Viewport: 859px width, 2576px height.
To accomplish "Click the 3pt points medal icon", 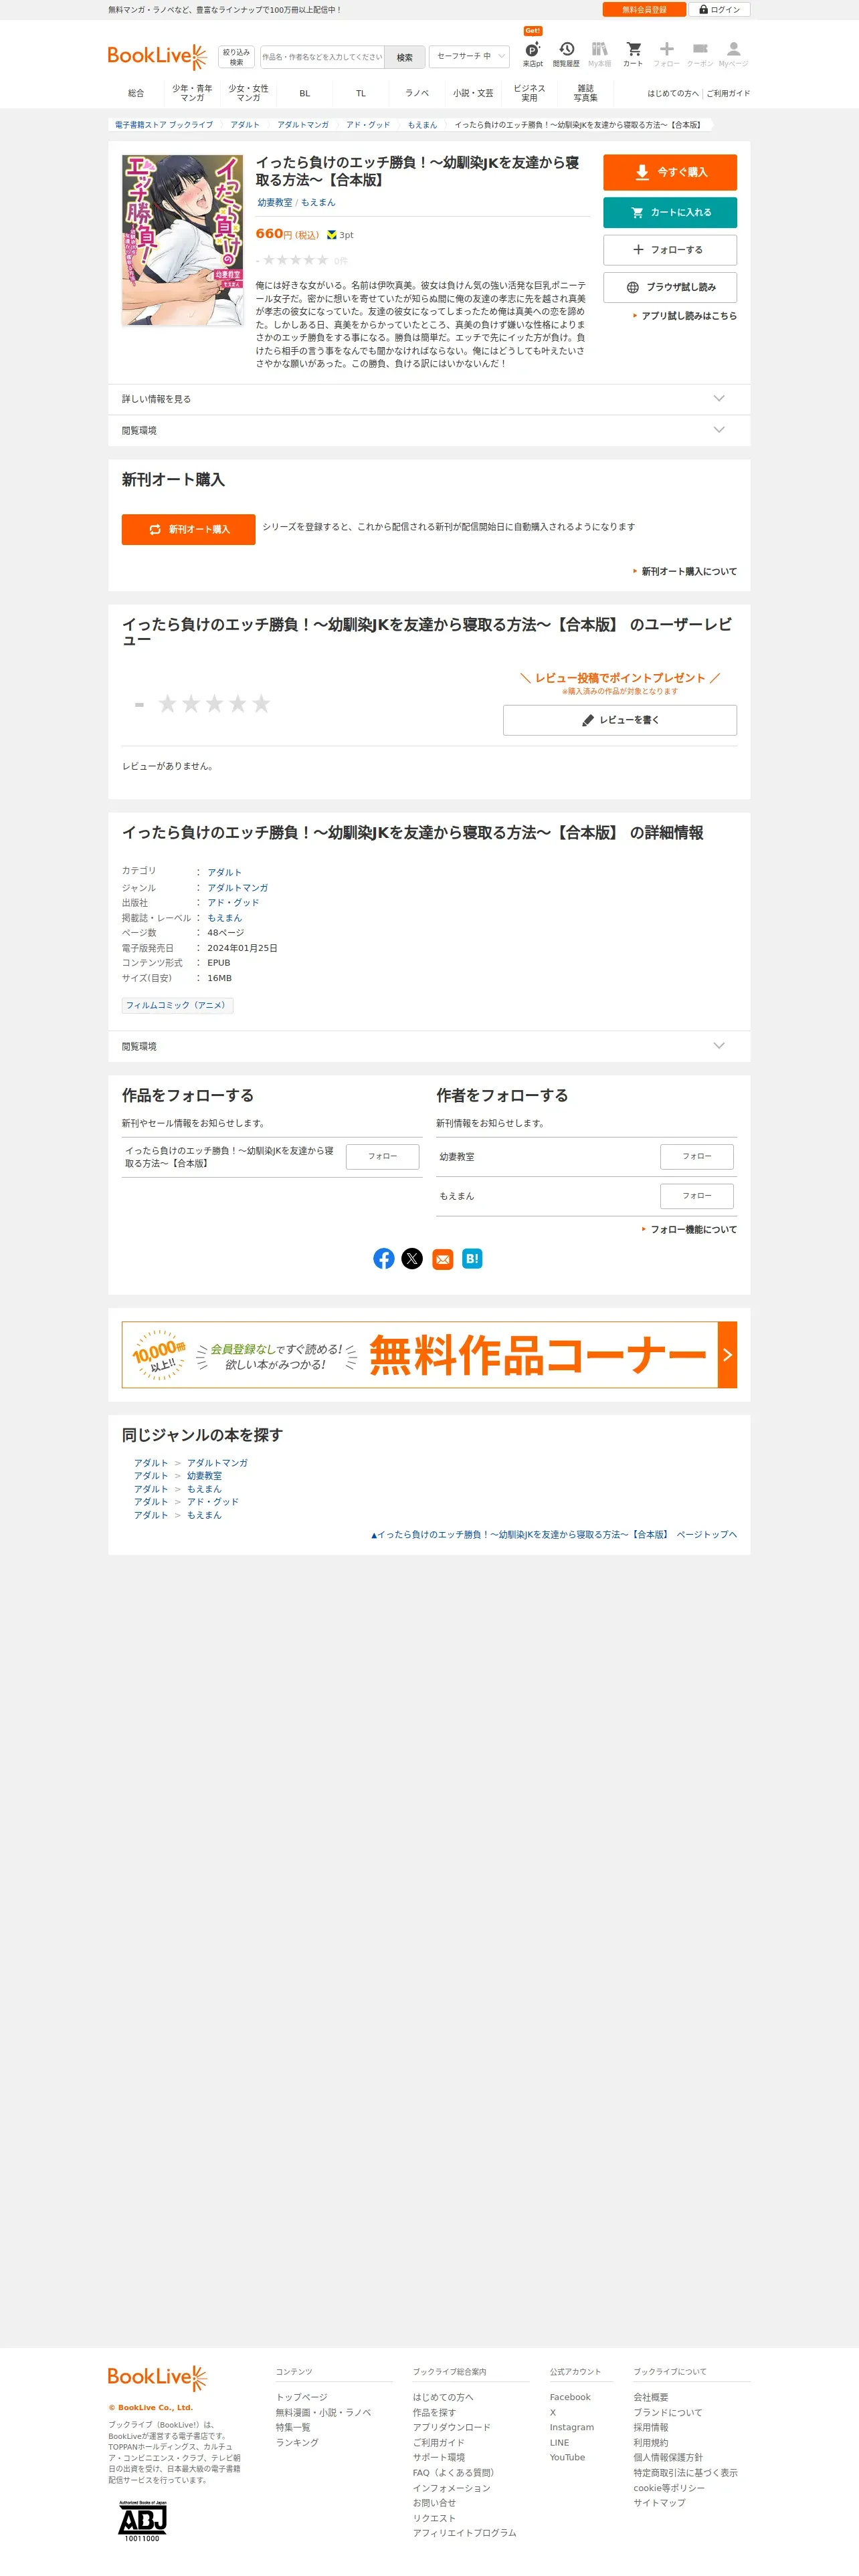I will click(x=332, y=235).
